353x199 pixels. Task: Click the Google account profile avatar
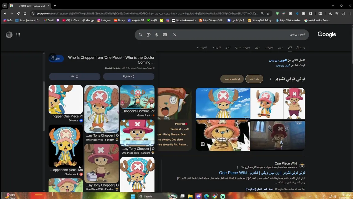pyautogui.click(x=9, y=35)
